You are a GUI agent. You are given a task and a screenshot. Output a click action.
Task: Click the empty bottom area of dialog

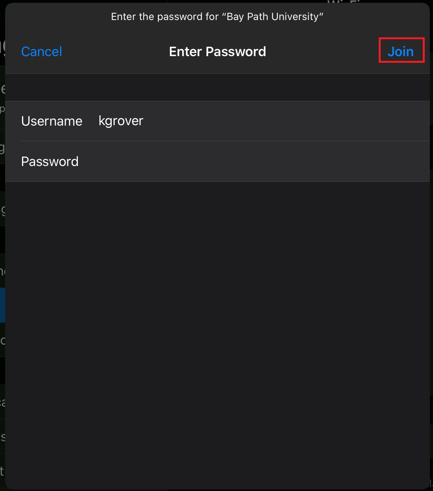coord(217,451)
